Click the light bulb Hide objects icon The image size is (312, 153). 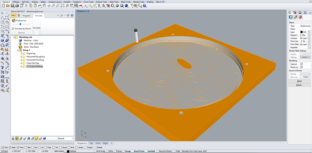[x=99, y=6]
